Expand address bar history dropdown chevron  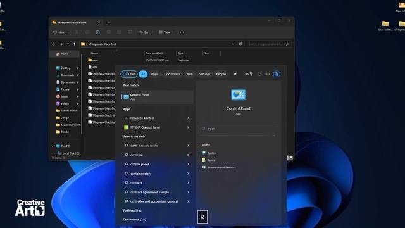pos(233,44)
